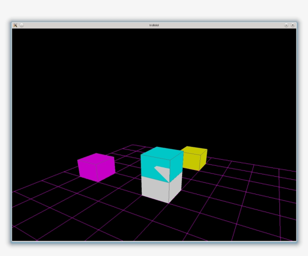Click the trollolol application icon in titlebar
Screen dimensions: 308x256
pyautogui.click(x=15, y=25)
